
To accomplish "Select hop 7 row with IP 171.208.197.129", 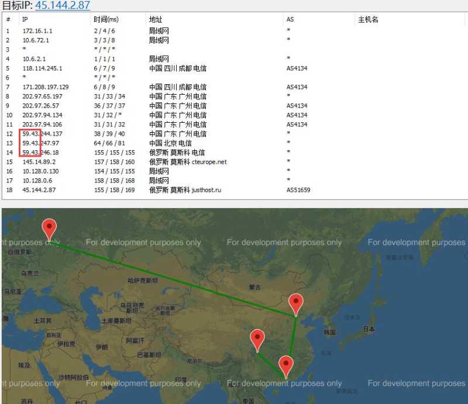I will click(45, 87).
